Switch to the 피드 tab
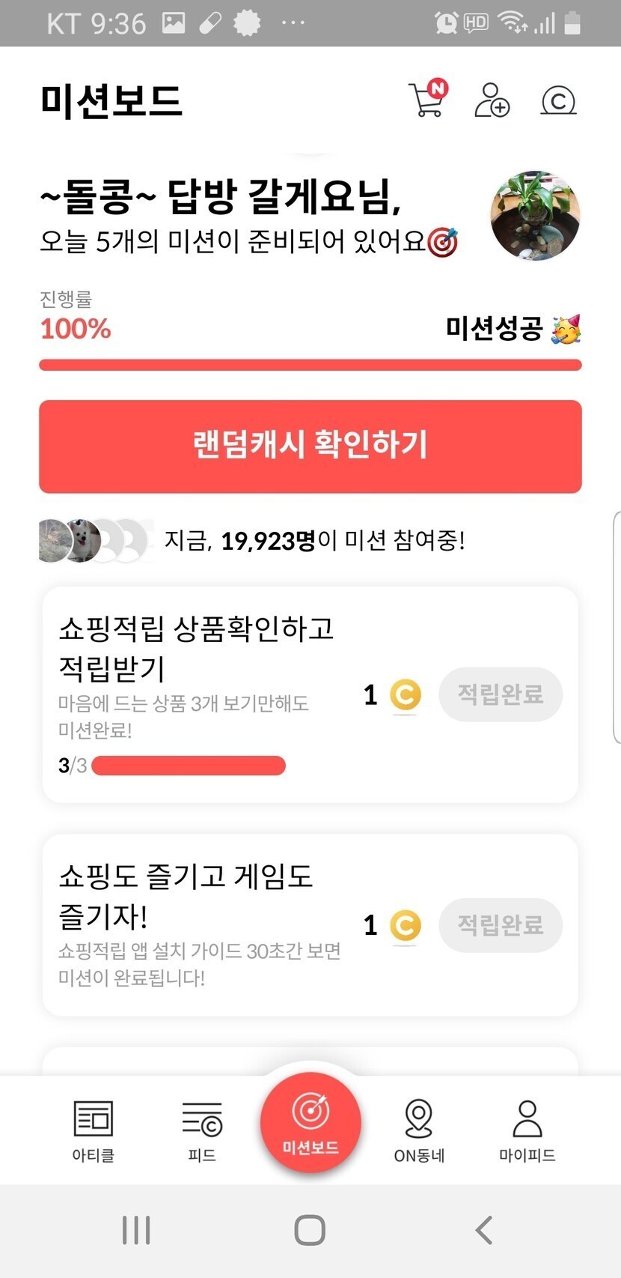Viewport: 621px width, 1278px height. click(x=202, y=1130)
